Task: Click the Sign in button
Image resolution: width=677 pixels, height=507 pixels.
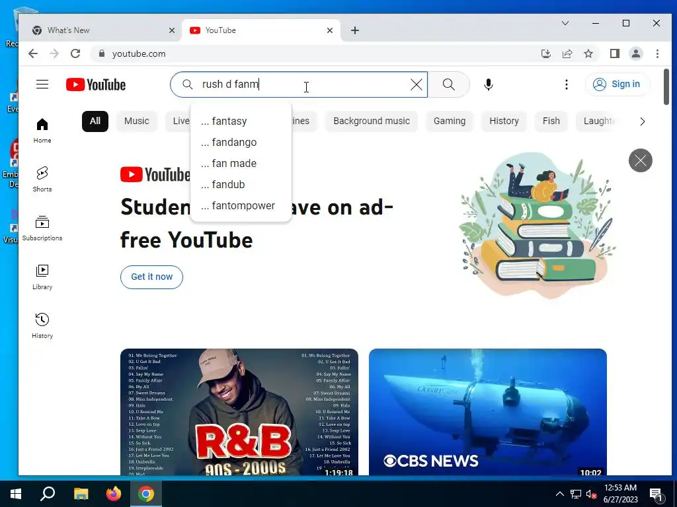Action: click(617, 84)
